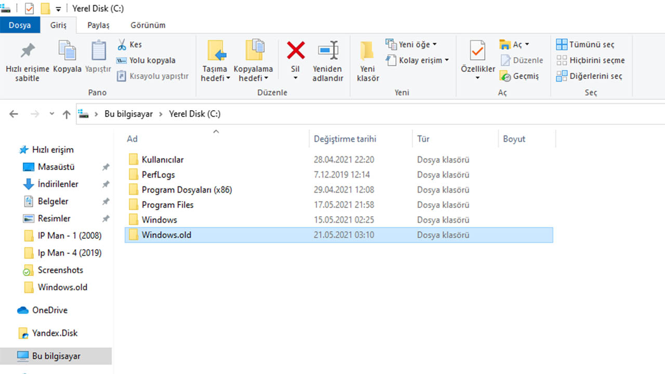Click the Kes scissors icon
Image resolution: width=665 pixels, height=374 pixels.
122,45
